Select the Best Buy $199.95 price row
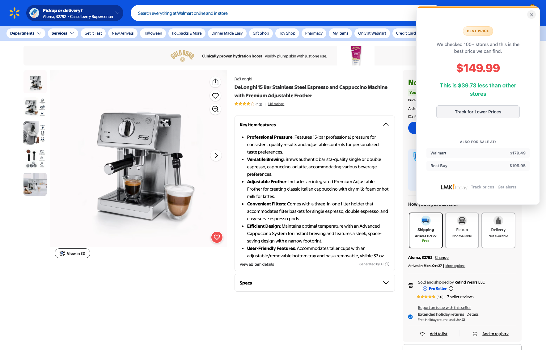Screen dimensions: 546x350 (x=478, y=166)
